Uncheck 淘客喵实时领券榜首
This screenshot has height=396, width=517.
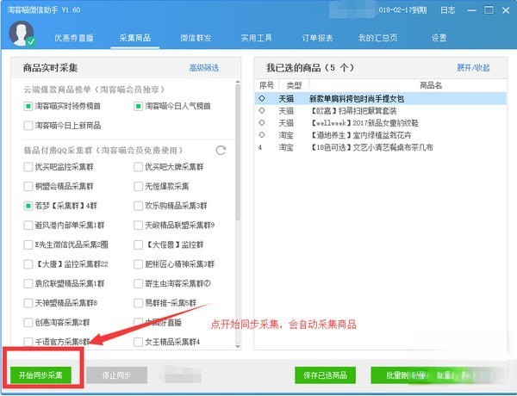(28, 106)
